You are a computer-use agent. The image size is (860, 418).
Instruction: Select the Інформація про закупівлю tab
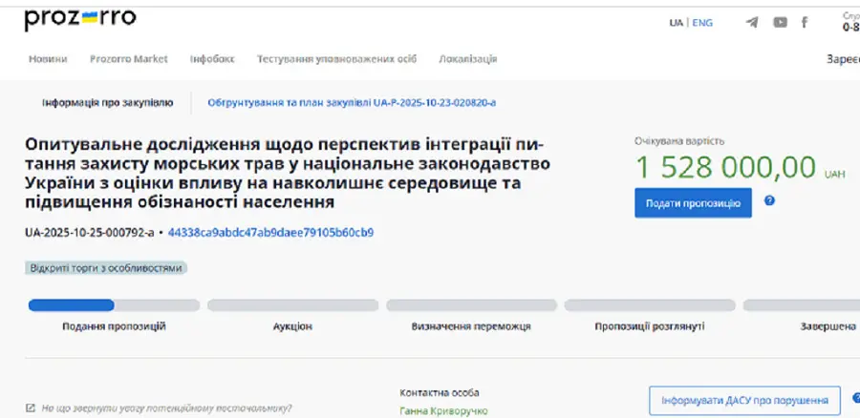click(107, 102)
